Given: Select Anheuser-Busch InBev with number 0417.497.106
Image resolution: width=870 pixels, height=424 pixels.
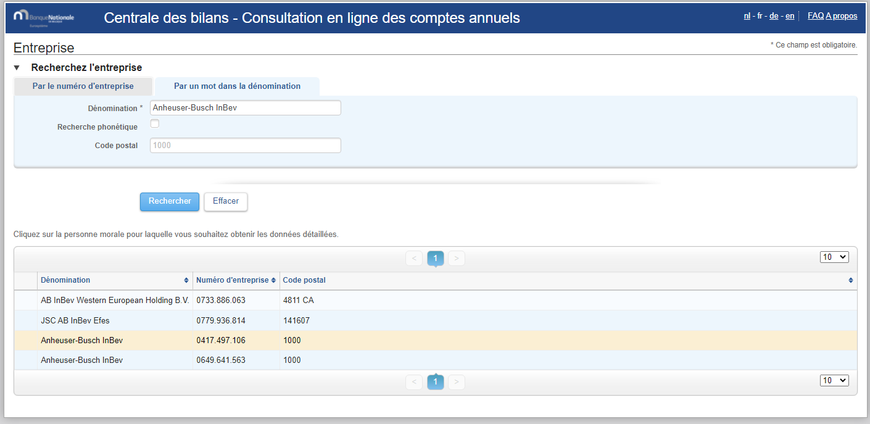Looking at the screenshot, I should pyautogui.click(x=436, y=340).
